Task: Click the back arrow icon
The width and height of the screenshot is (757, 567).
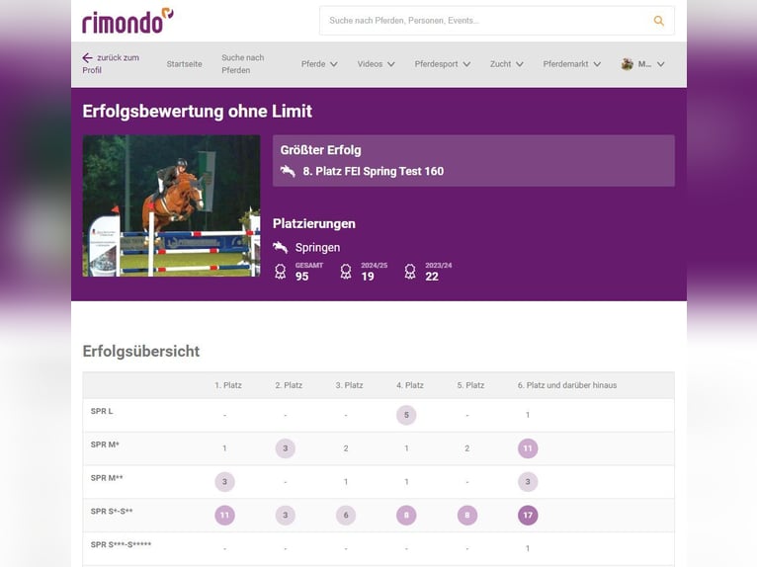Action: click(87, 57)
